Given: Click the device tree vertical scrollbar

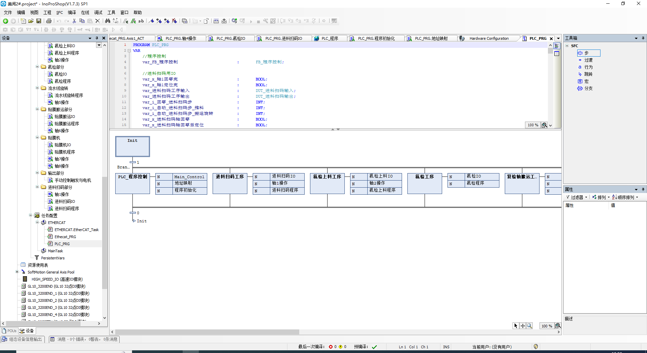Looking at the screenshot, I should [x=104, y=232].
